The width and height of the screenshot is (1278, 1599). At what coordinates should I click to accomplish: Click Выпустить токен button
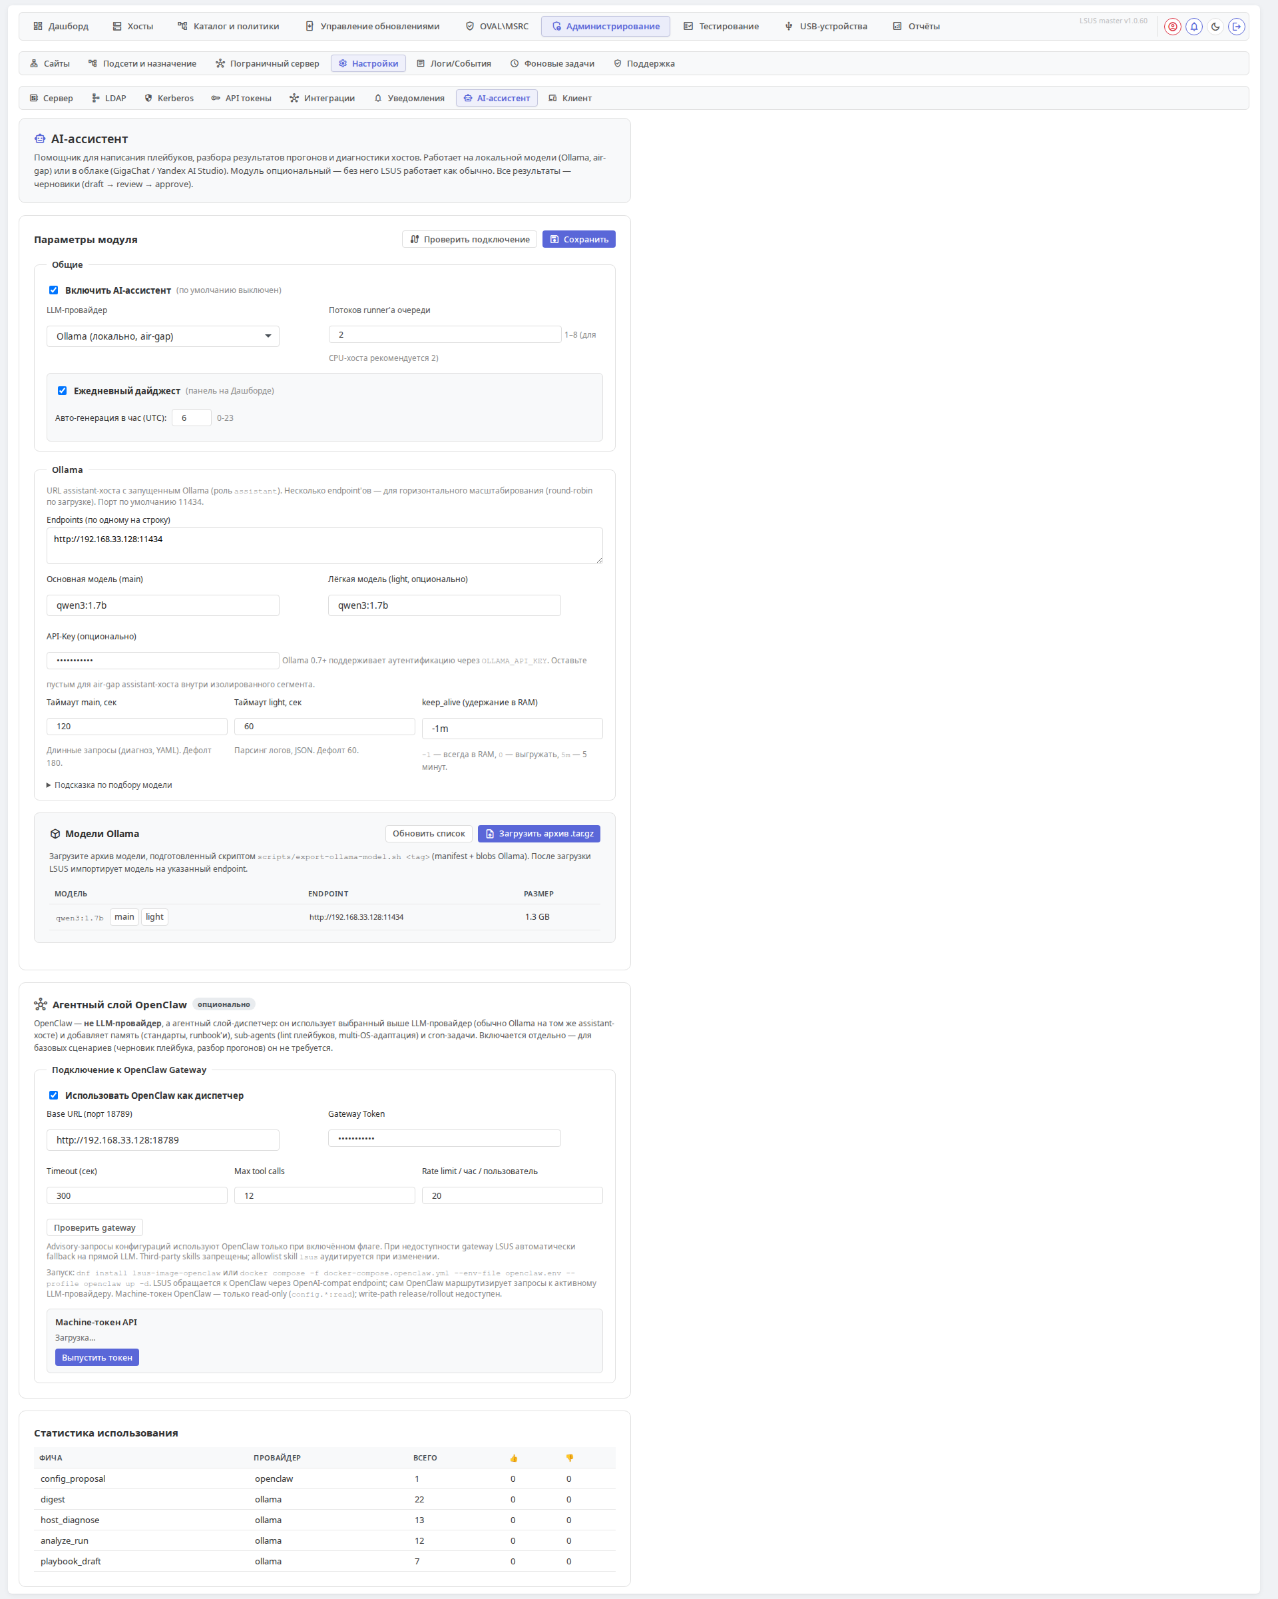click(97, 1357)
